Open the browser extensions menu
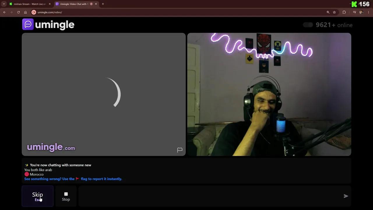Screen dimensions: 373x210 (344, 12)
